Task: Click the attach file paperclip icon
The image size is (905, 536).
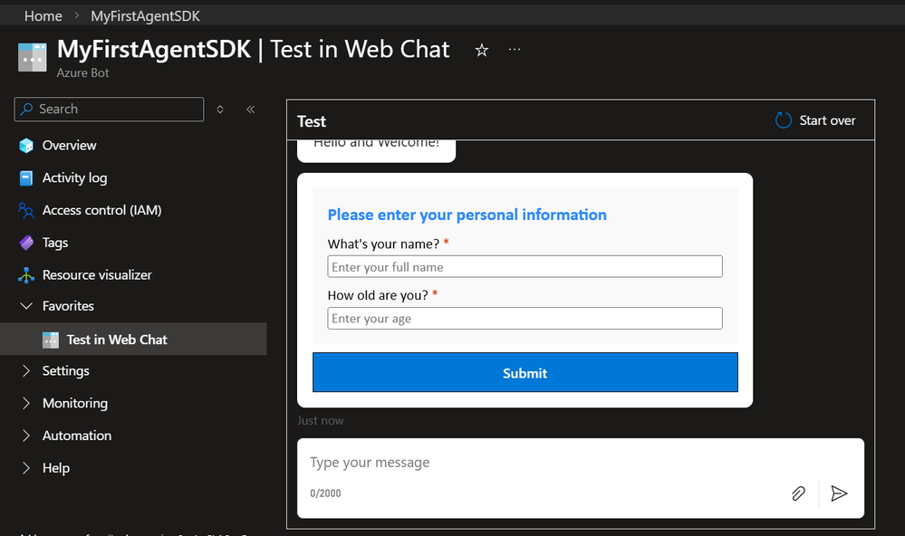Action: [x=798, y=493]
